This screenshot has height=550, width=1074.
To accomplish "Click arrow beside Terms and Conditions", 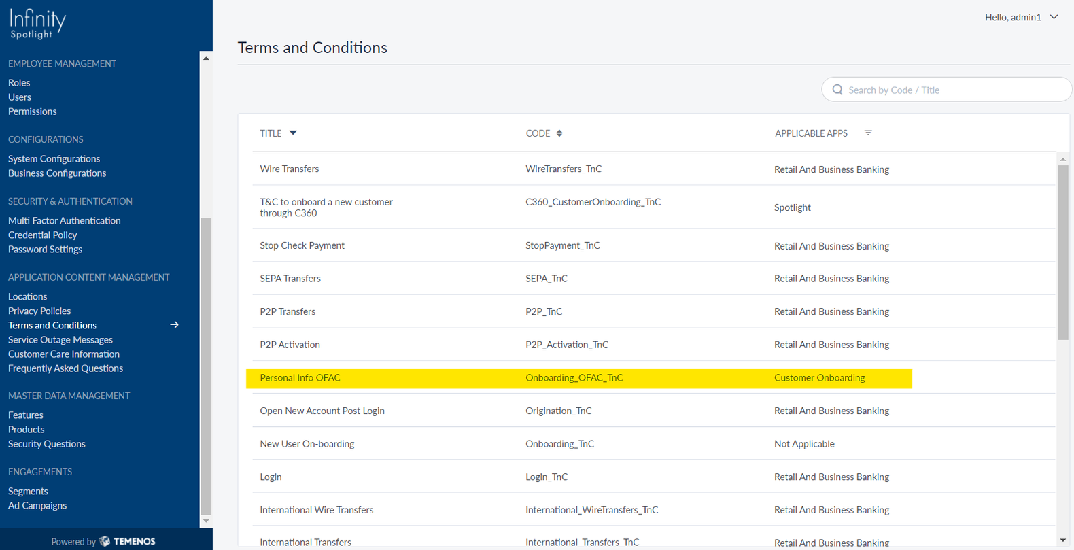I will point(175,325).
